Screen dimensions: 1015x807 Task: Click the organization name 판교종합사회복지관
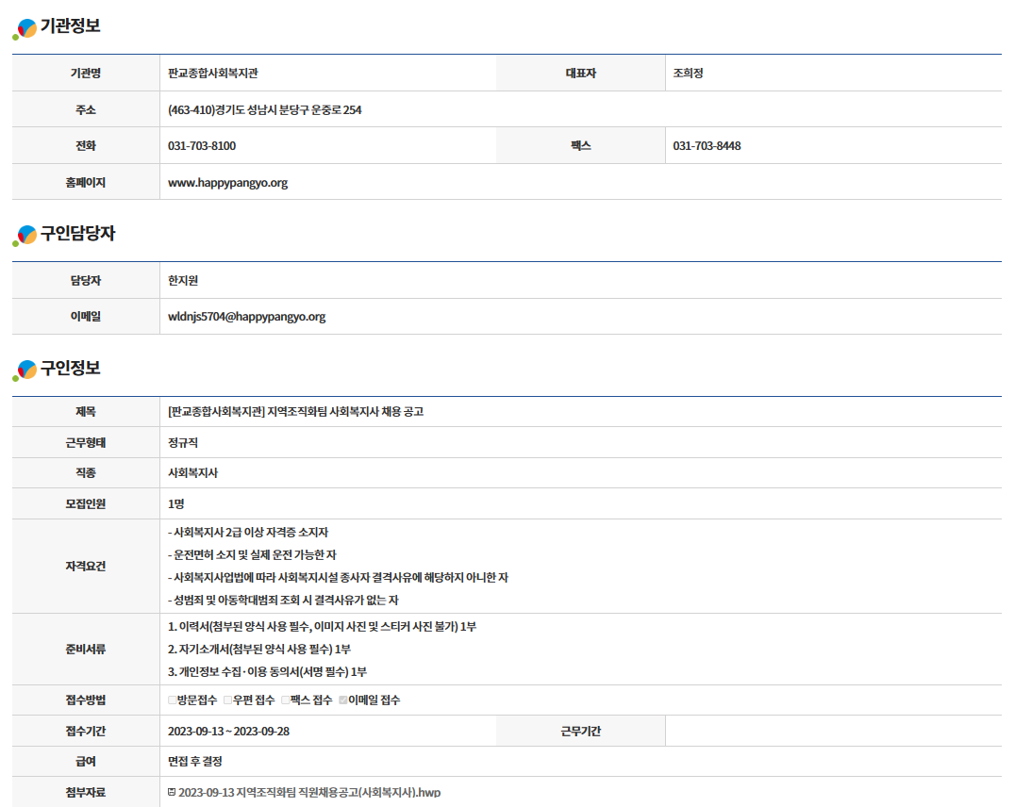(212, 74)
